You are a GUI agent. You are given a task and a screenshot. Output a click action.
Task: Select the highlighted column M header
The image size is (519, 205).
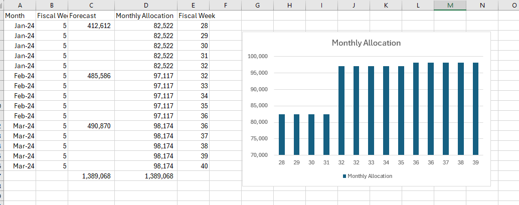pos(450,5)
